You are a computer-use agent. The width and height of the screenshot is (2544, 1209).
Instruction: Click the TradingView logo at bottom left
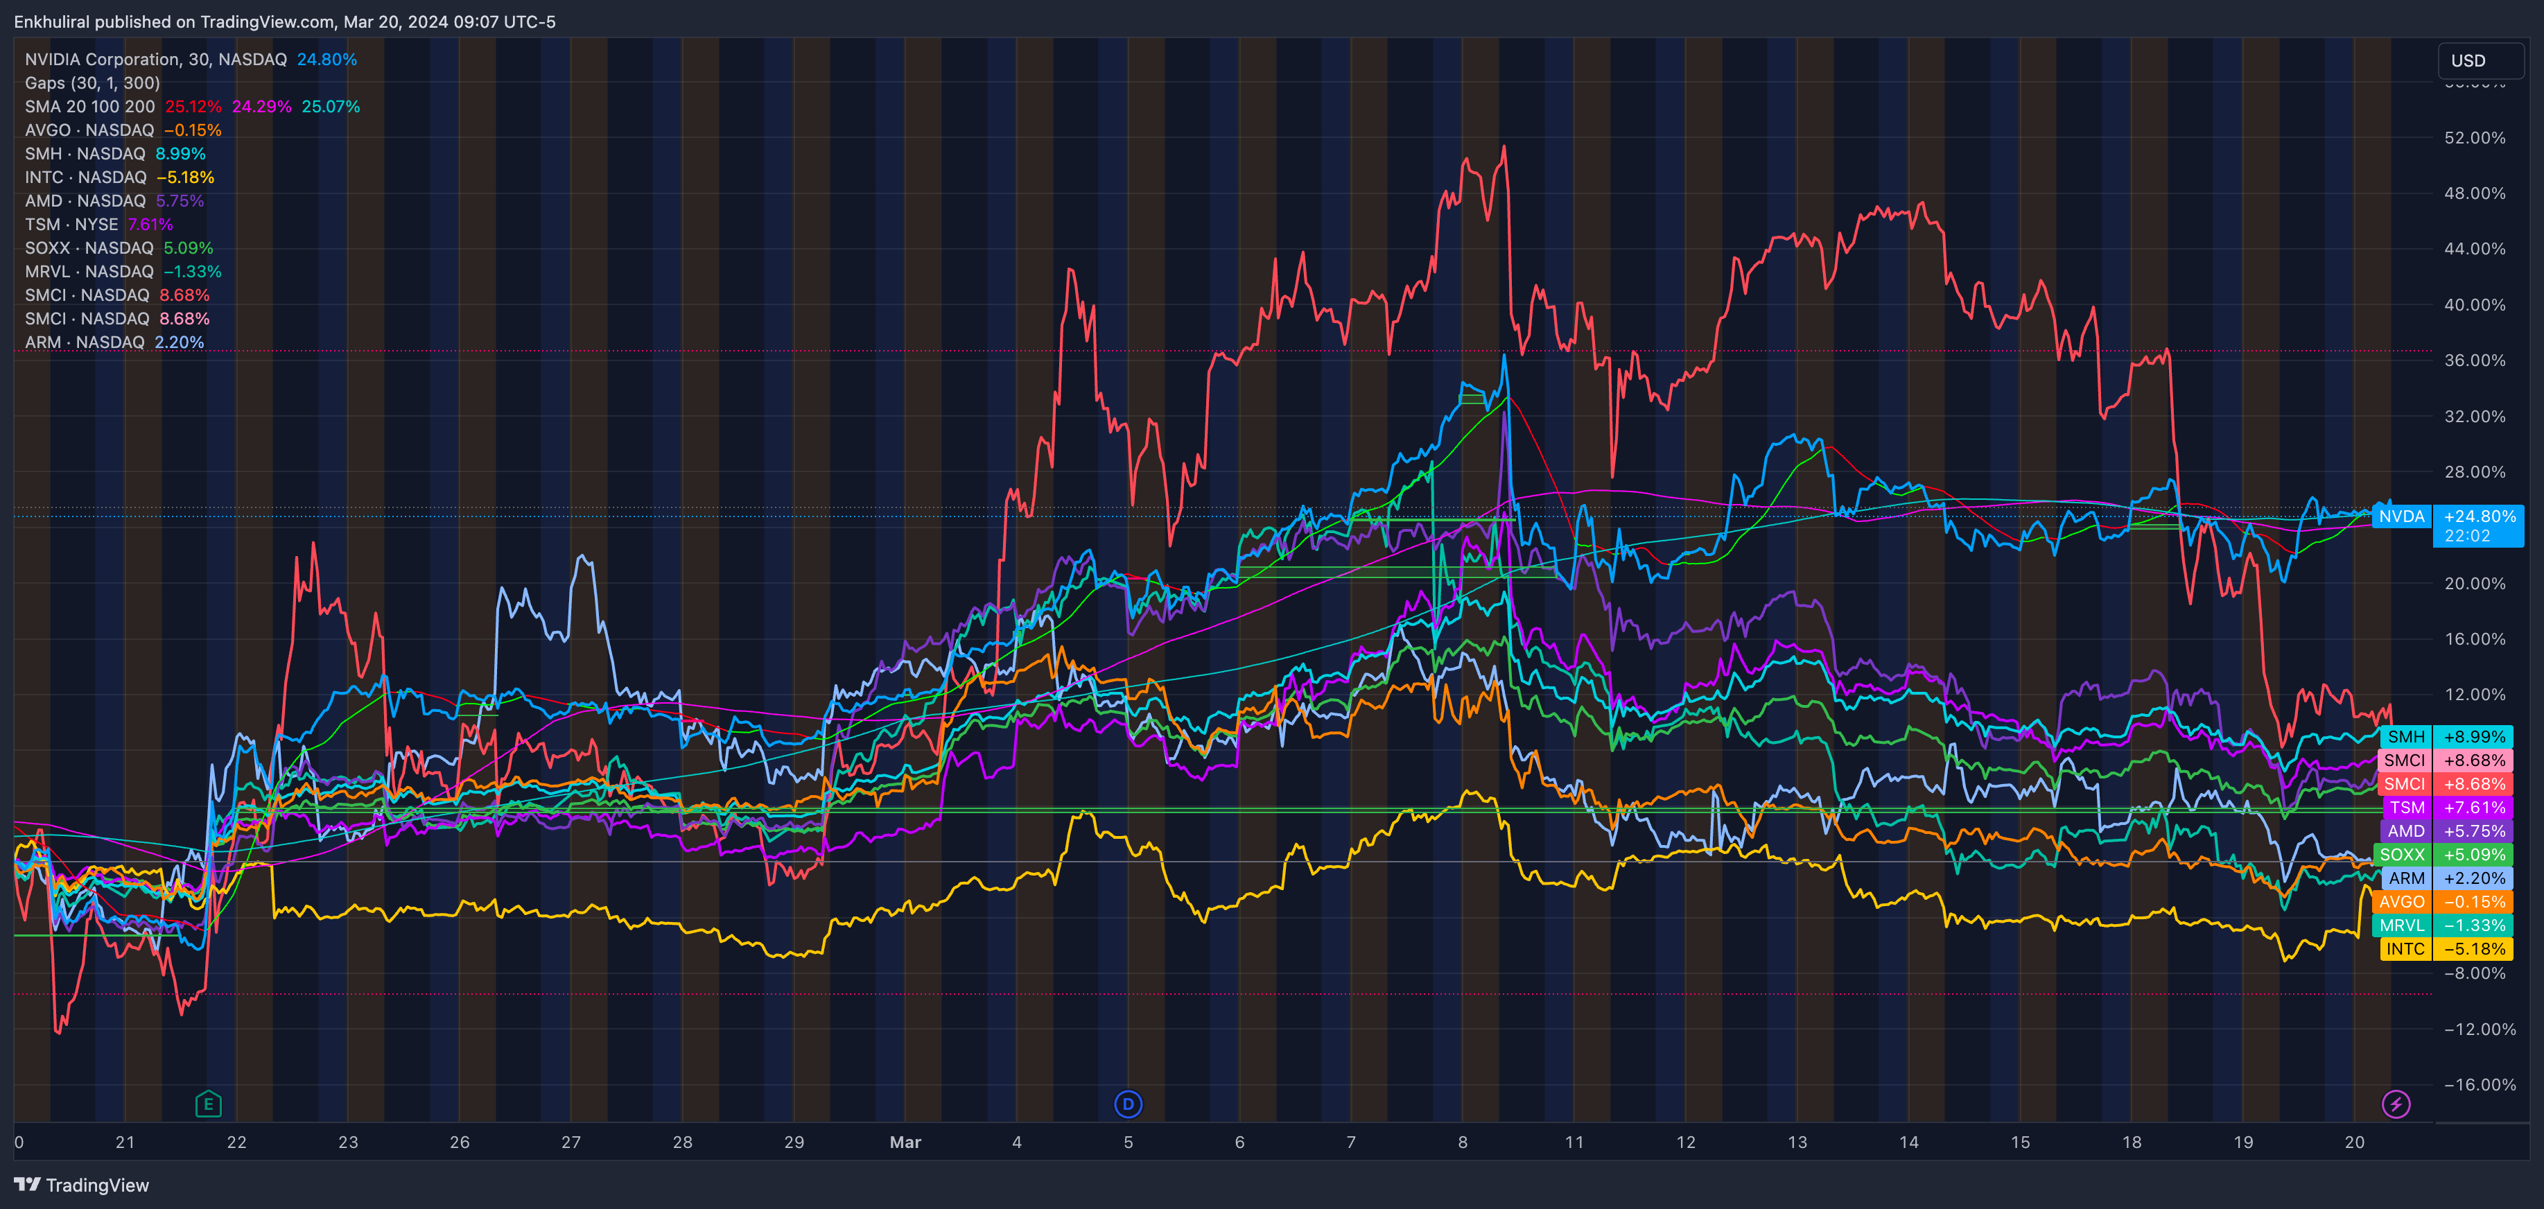coord(82,1185)
